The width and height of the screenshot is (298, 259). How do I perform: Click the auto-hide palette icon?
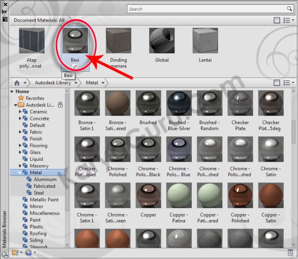click(x=4, y=12)
